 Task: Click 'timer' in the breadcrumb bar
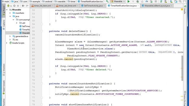(71, 1)
